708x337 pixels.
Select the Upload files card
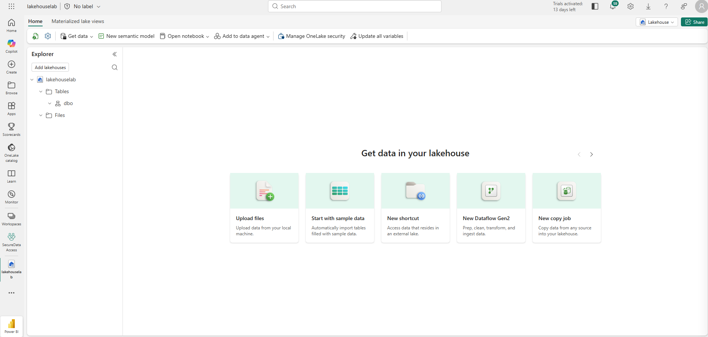tap(264, 208)
